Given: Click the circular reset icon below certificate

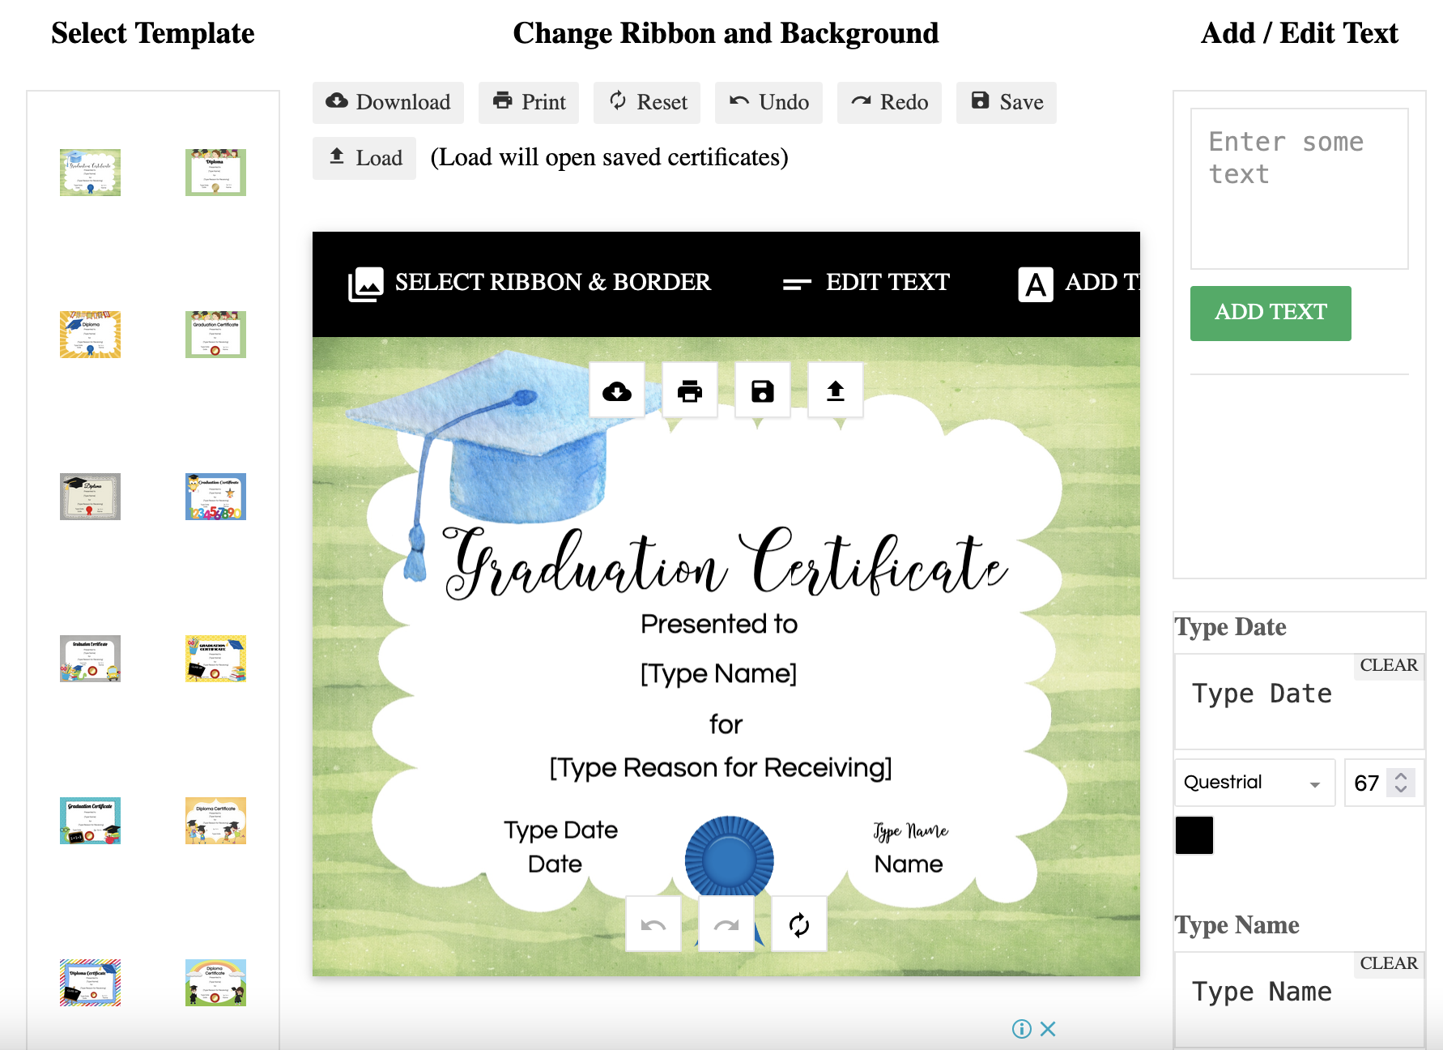Looking at the screenshot, I should pyautogui.click(x=798, y=924).
